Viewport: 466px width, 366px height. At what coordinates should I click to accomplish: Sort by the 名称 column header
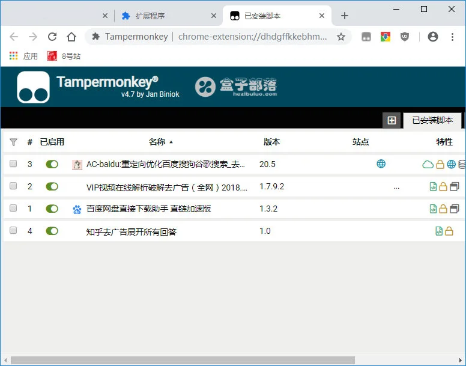[157, 142]
